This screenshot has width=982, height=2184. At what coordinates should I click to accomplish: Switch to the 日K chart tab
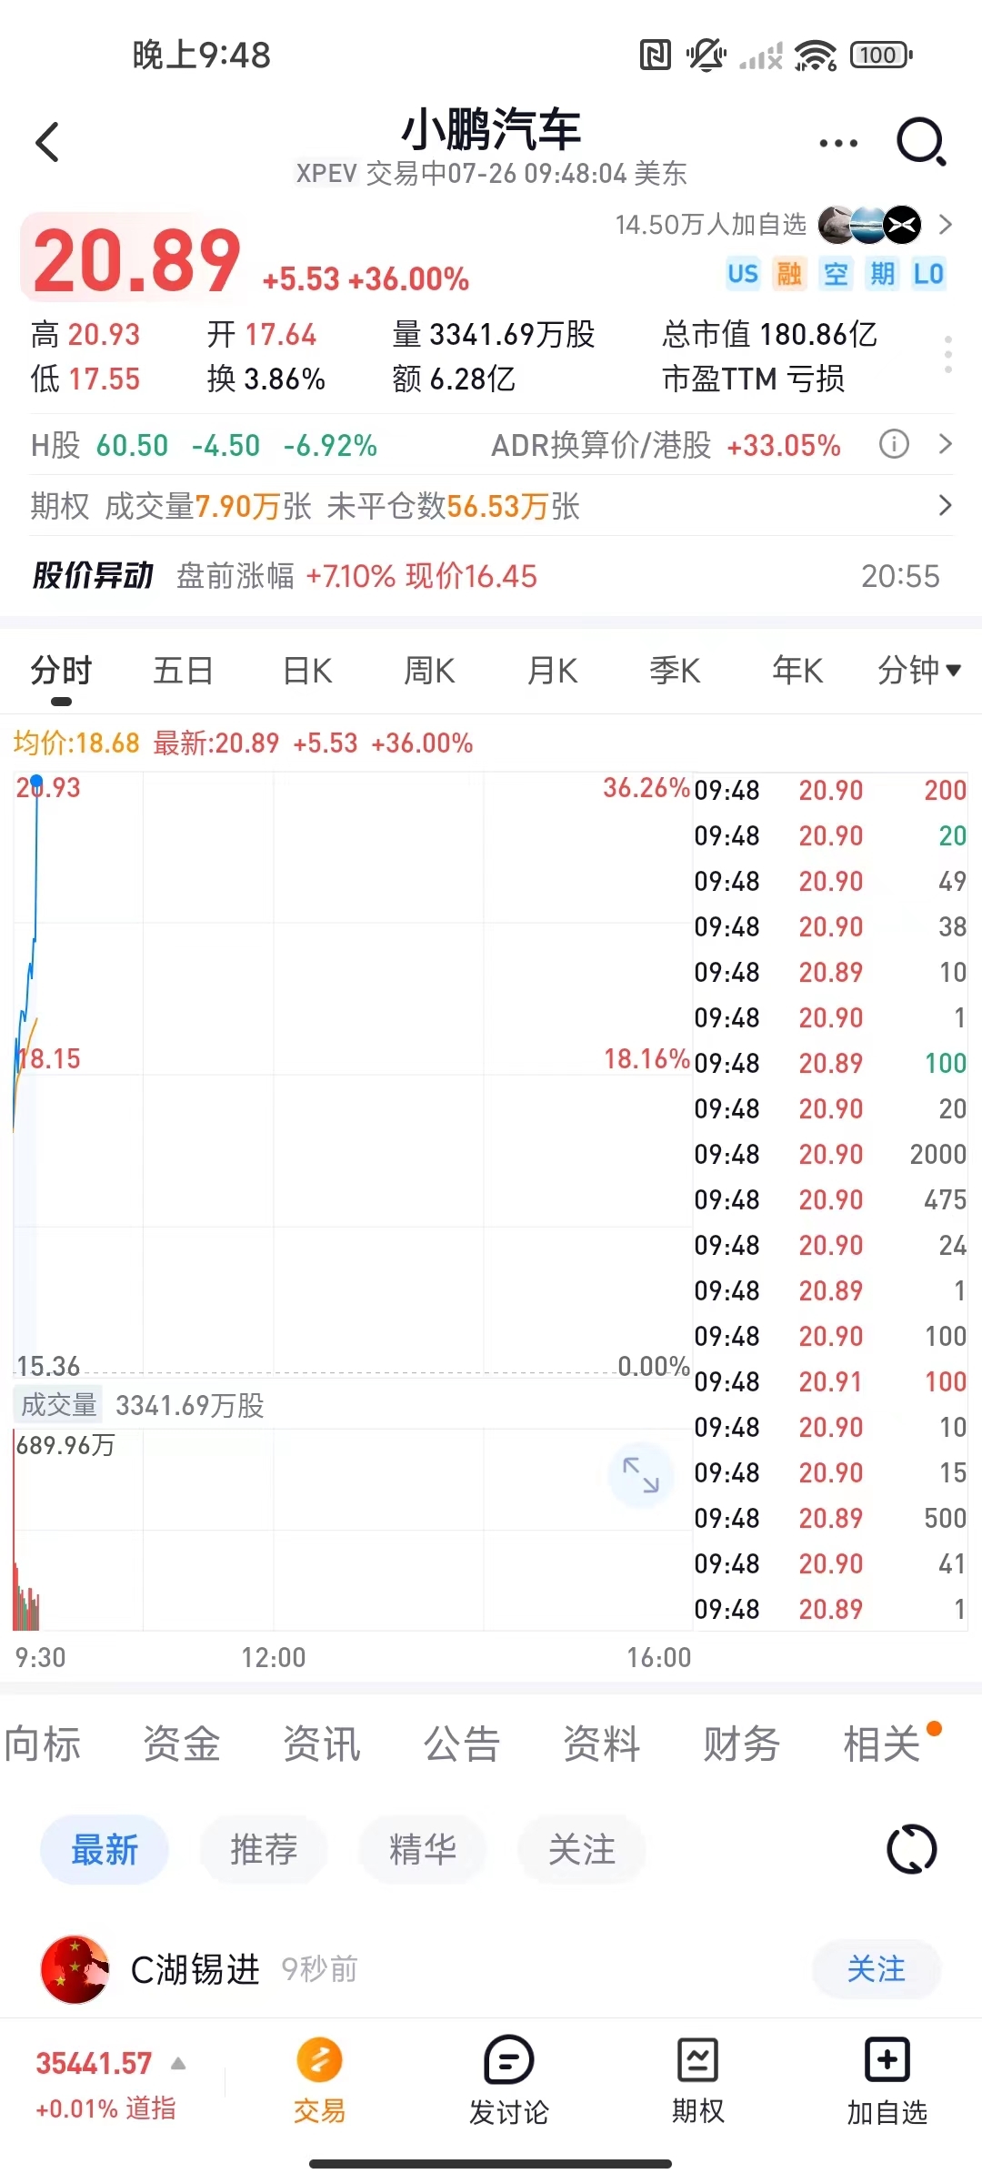click(307, 671)
